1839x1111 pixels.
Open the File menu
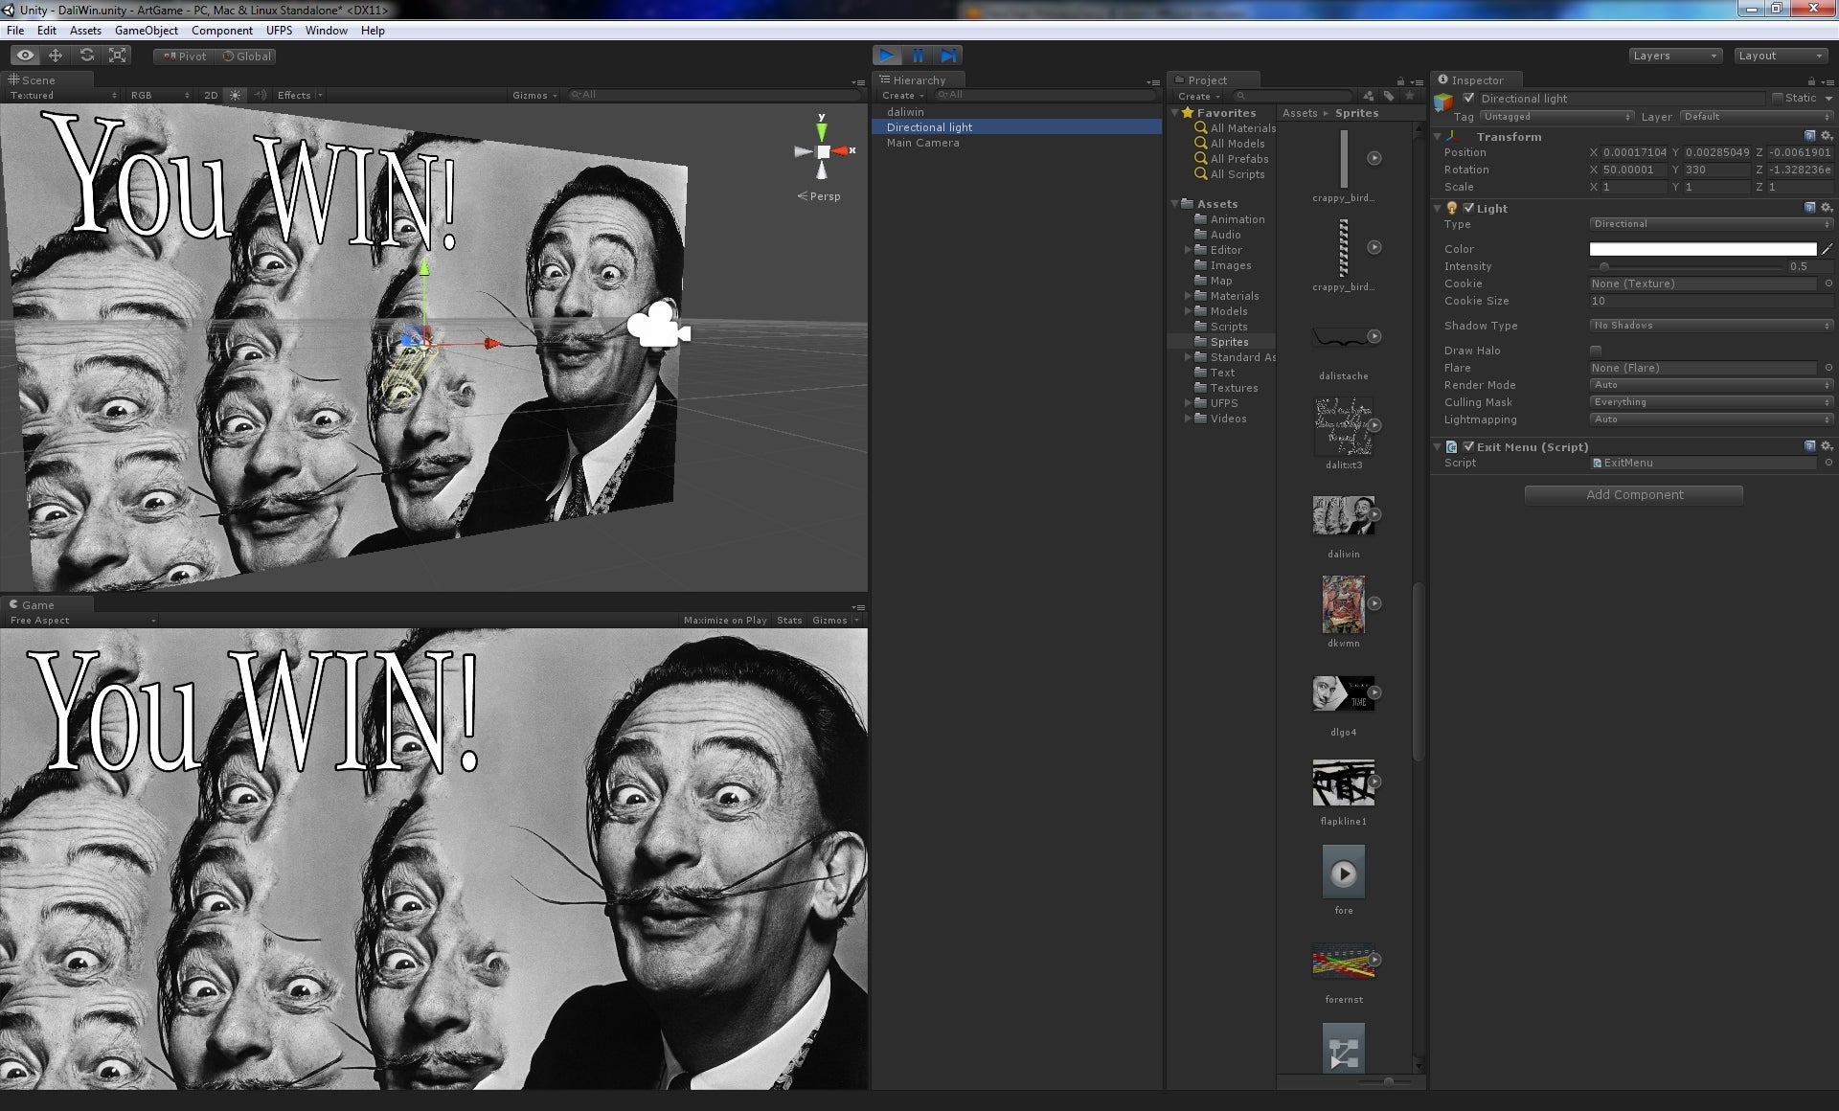15,31
